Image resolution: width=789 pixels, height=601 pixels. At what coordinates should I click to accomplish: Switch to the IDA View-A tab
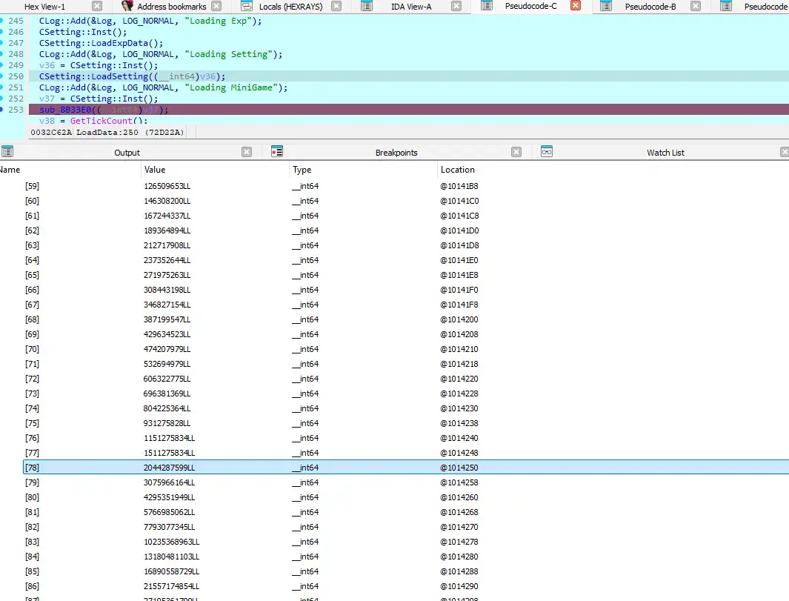pyautogui.click(x=411, y=7)
